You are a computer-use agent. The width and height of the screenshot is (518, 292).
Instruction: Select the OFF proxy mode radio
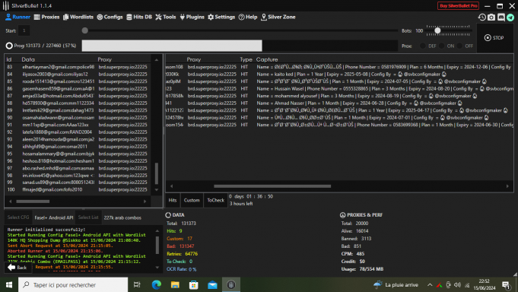[x=460, y=46]
